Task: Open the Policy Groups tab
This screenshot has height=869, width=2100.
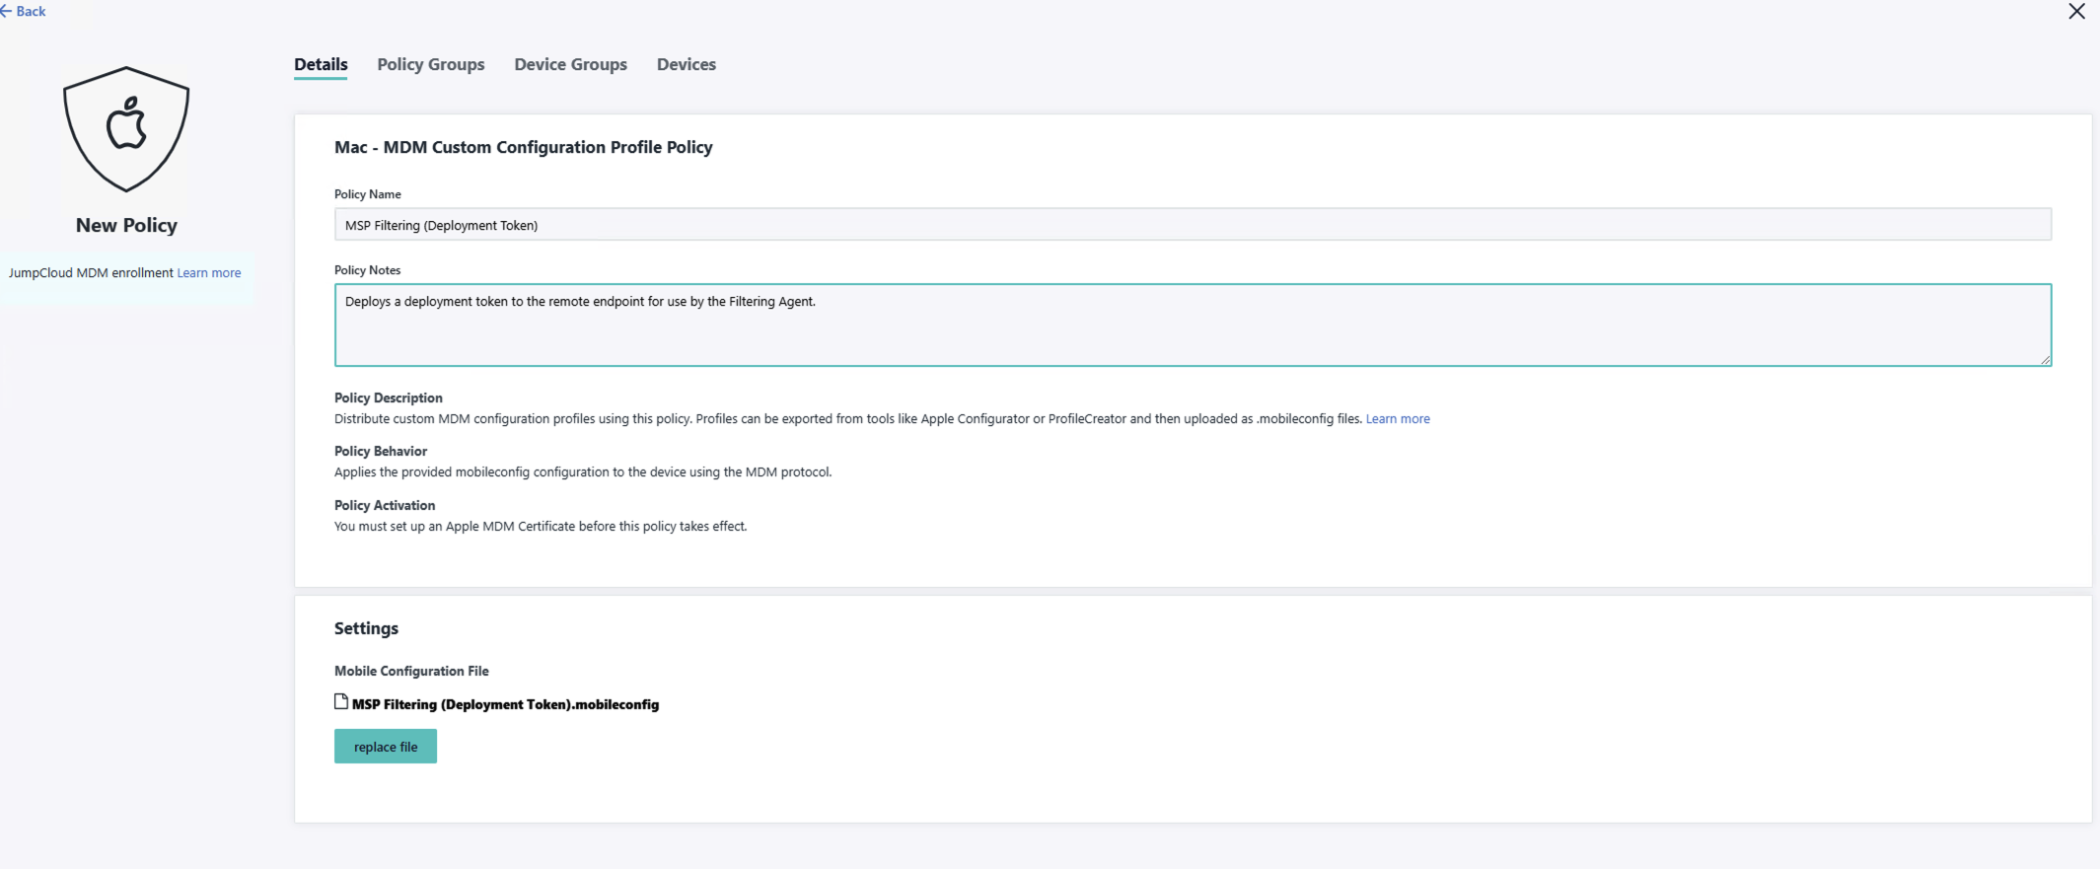Action: click(431, 64)
